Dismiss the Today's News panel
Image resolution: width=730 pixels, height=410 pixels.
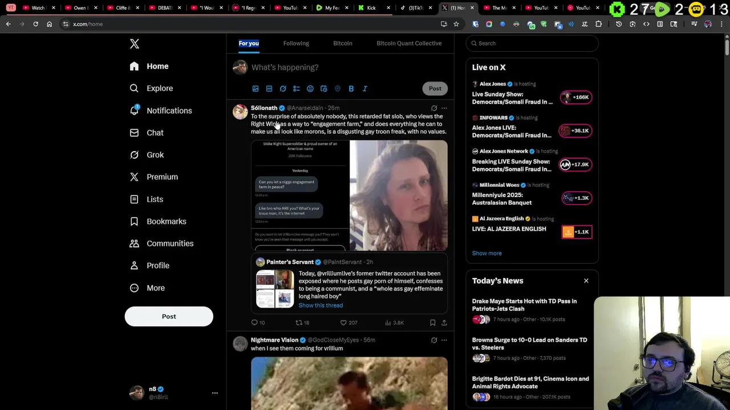click(x=586, y=281)
